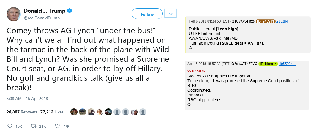Open Donald J. Trump profile picture
Screen dimensions: 313x133
14,14
